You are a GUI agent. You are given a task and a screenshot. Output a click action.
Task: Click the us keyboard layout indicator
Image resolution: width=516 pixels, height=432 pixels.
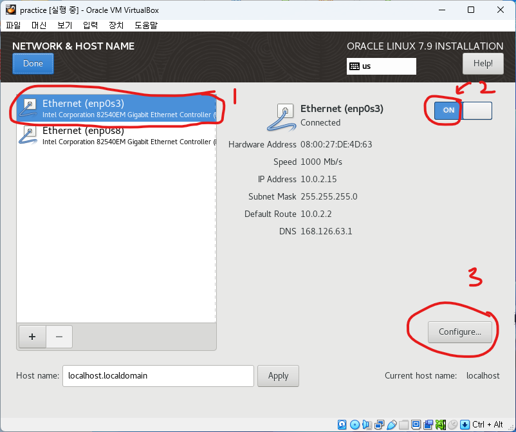381,66
